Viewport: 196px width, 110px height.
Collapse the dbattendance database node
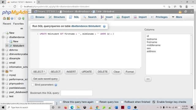[x=3, y=37]
